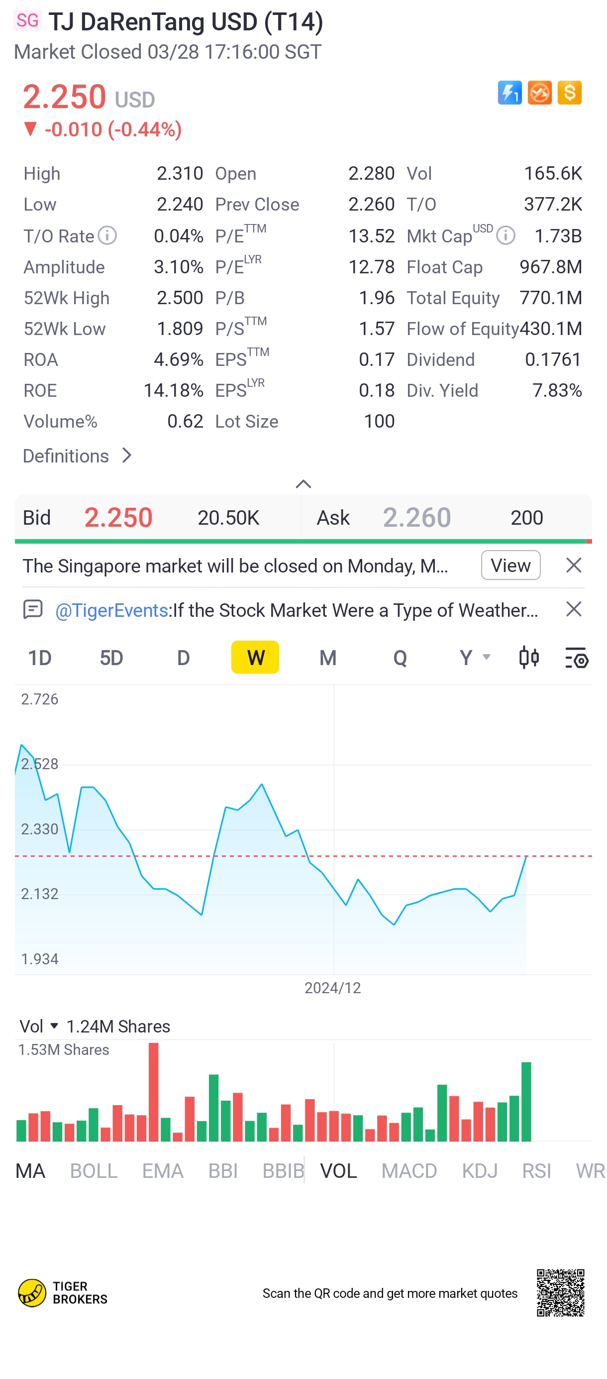This screenshot has height=1379, width=607.
Task: Collapse the stock details panel
Action: [303, 484]
